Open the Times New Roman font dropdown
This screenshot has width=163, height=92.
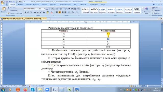point(38,9)
